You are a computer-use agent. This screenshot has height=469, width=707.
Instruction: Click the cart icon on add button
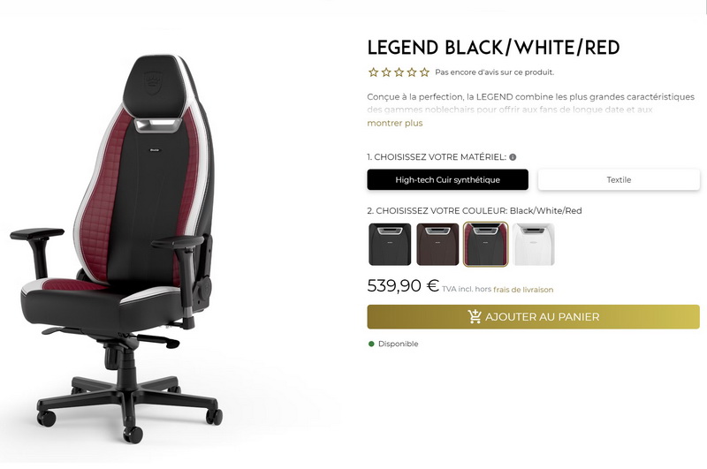475,317
